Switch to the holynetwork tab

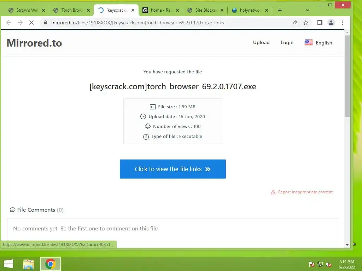(x=250, y=10)
